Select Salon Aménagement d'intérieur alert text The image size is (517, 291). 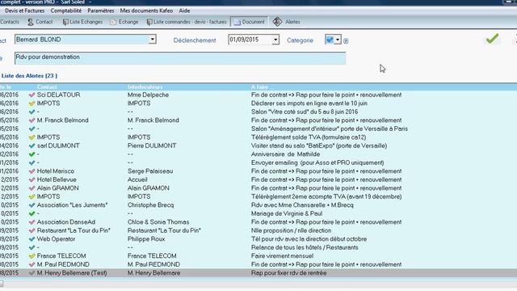(330, 129)
